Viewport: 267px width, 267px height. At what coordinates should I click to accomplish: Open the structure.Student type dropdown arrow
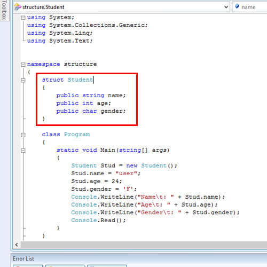click(226, 7)
